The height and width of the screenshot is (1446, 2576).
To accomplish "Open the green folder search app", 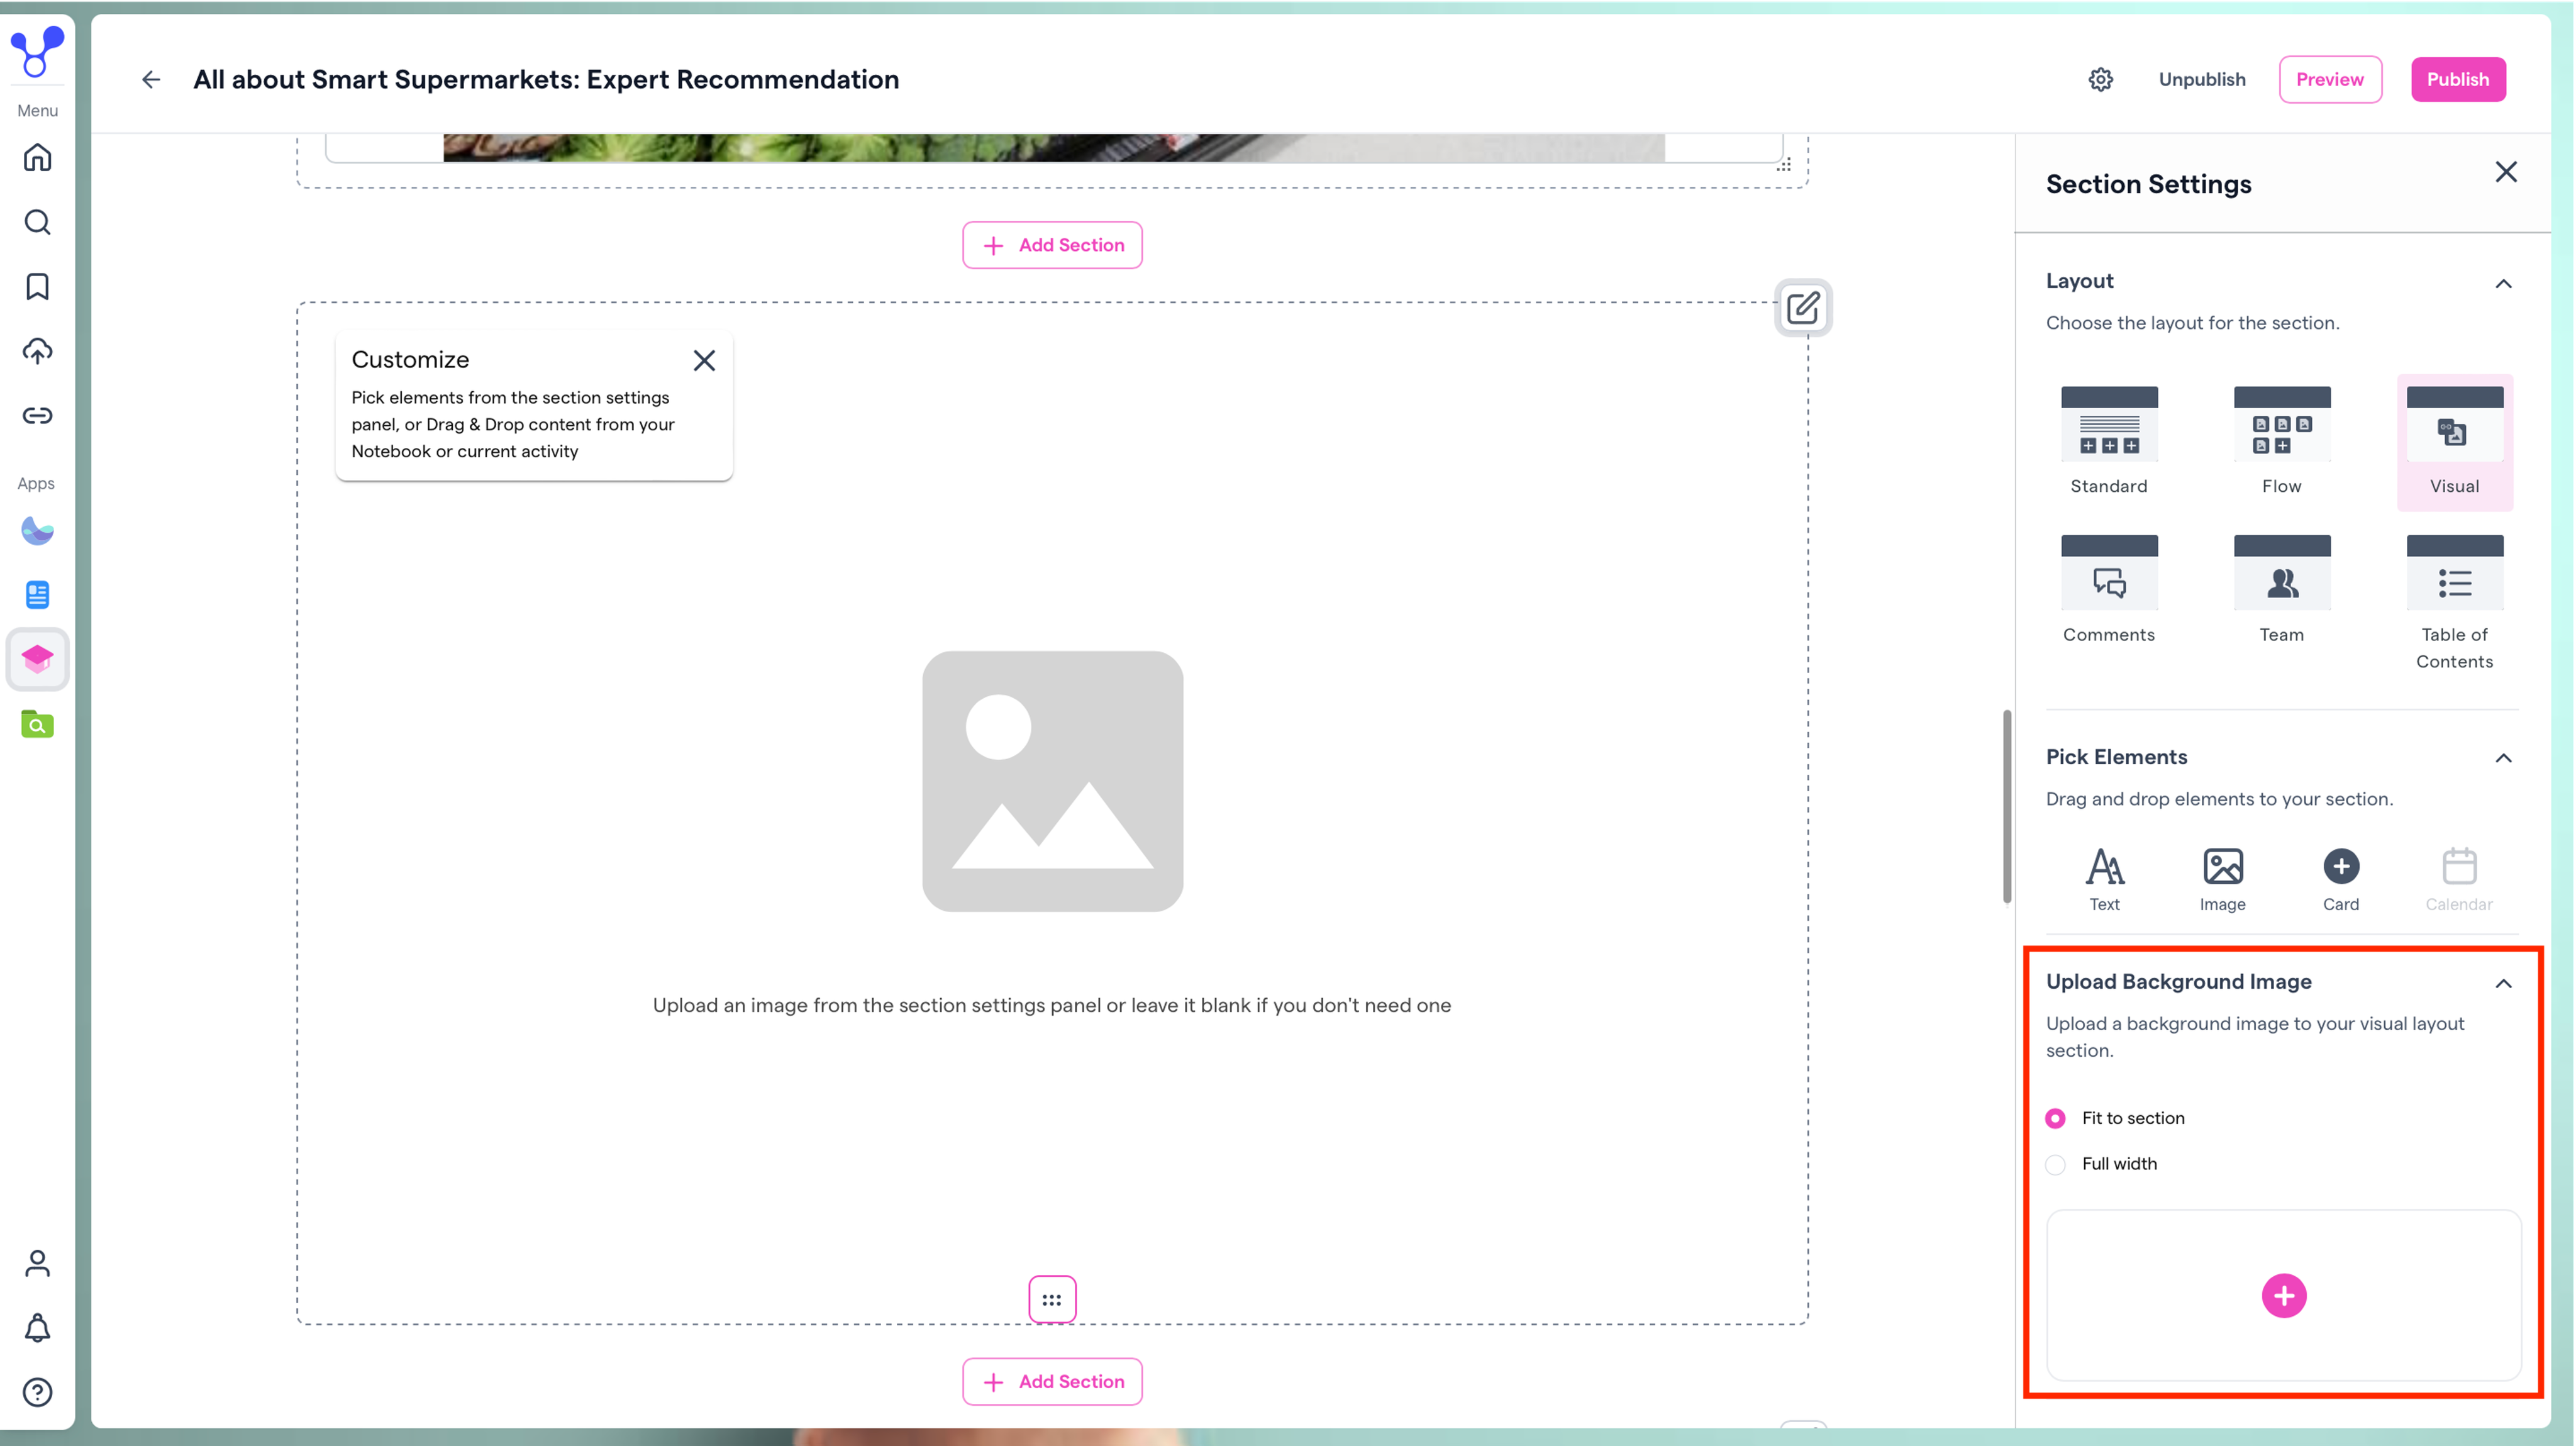I will point(37,724).
